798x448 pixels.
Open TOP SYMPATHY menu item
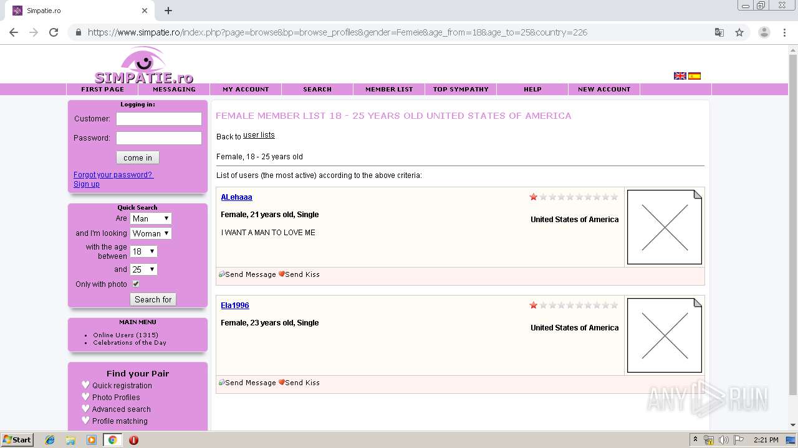coord(461,90)
